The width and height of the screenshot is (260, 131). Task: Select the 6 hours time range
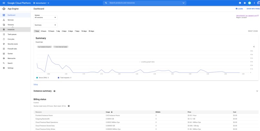44,31
